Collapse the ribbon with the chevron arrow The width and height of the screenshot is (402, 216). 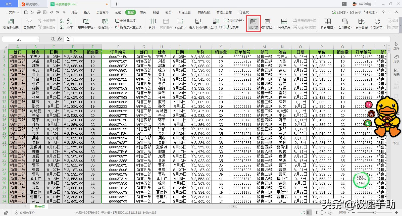click(396, 12)
